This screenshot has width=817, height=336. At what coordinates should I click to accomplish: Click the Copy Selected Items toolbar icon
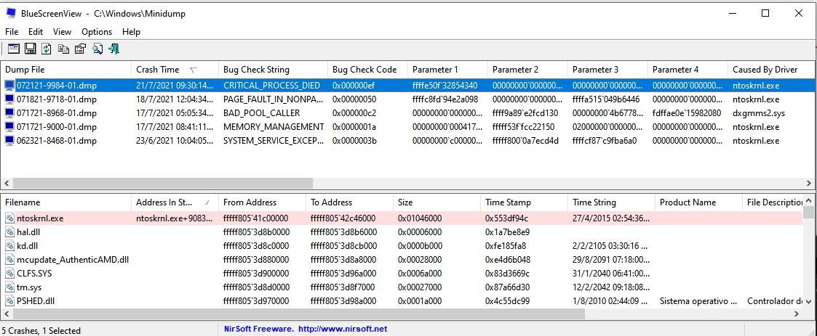63,49
